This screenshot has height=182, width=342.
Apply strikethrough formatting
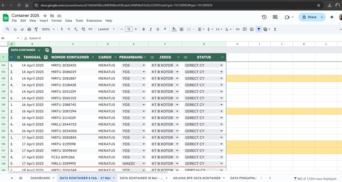[158, 29]
